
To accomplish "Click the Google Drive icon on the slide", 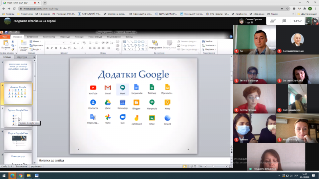I will pyautogui.click(x=108, y=102).
